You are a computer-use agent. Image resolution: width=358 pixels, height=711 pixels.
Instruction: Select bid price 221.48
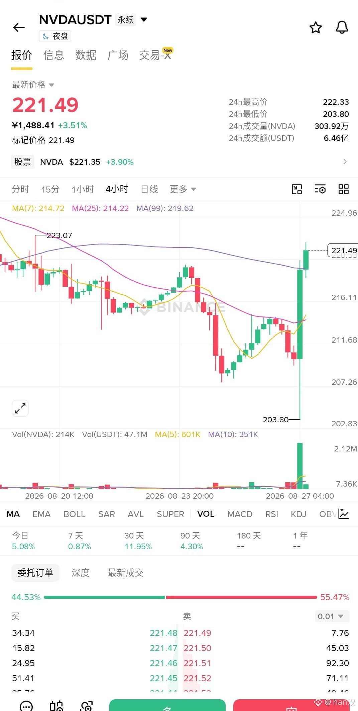(163, 633)
